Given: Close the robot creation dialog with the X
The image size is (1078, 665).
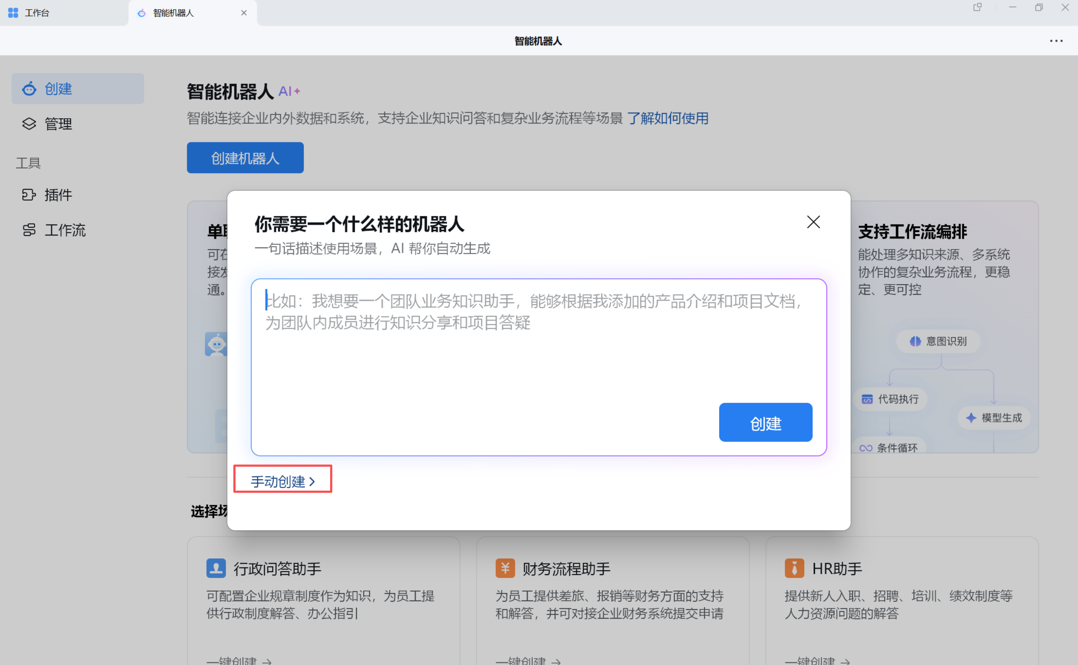Looking at the screenshot, I should (x=813, y=222).
